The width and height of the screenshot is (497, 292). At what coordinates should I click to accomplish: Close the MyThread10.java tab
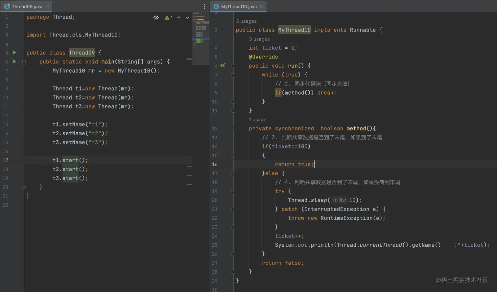click(x=262, y=7)
